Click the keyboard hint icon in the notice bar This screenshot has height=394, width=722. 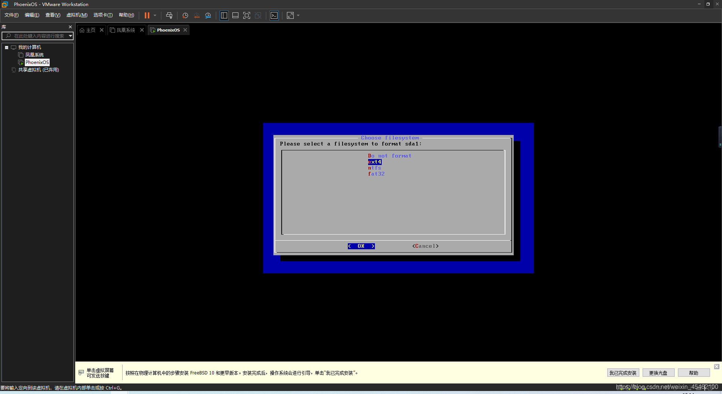(81, 373)
